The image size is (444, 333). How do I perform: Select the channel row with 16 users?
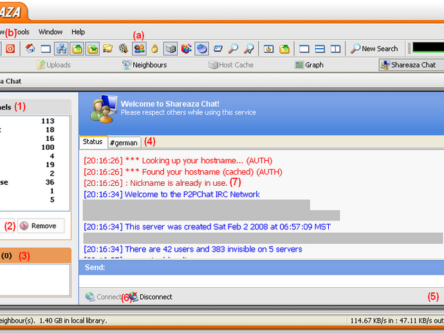coord(35,138)
